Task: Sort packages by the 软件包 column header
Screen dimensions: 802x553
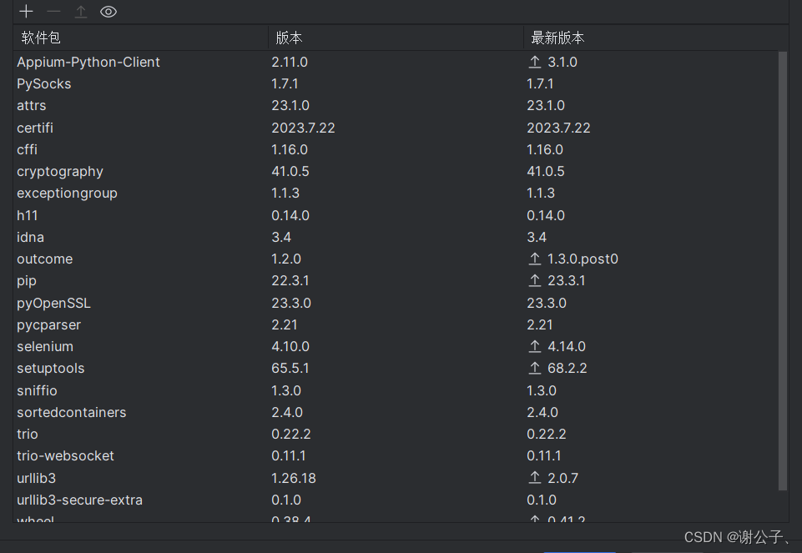Action: point(39,37)
